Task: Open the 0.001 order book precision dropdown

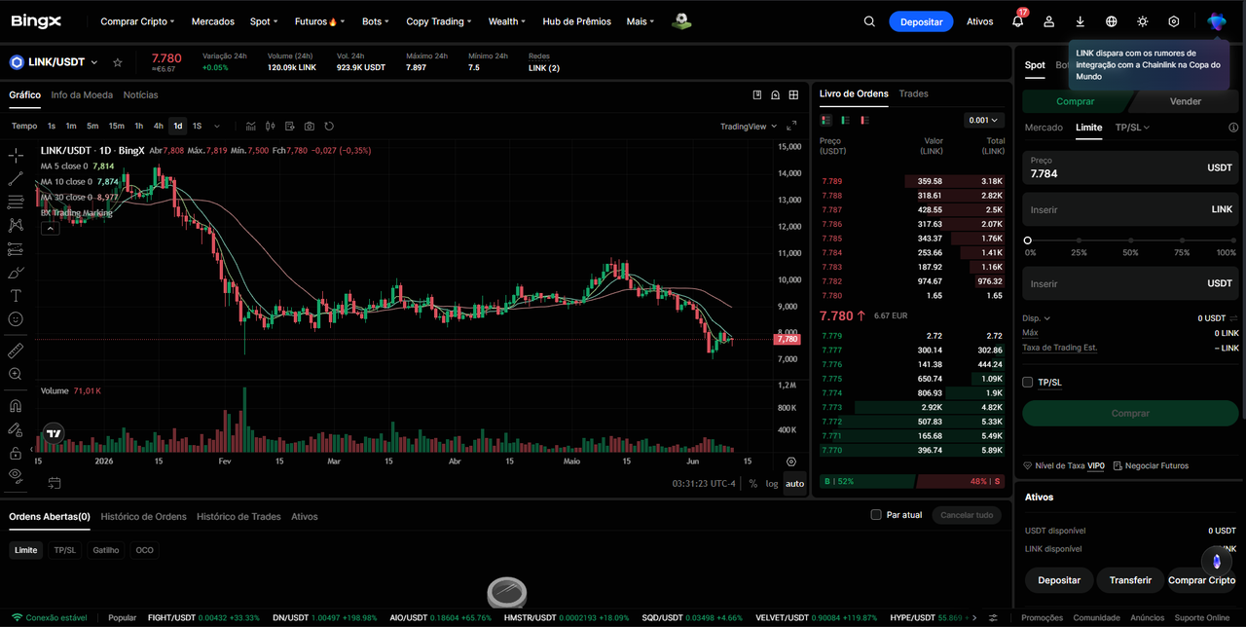Action: click(983, 121)
